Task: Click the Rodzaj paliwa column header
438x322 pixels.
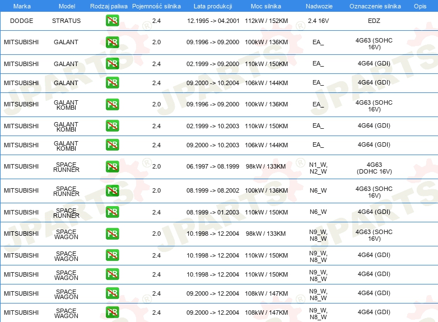Action: coord(109,6)
